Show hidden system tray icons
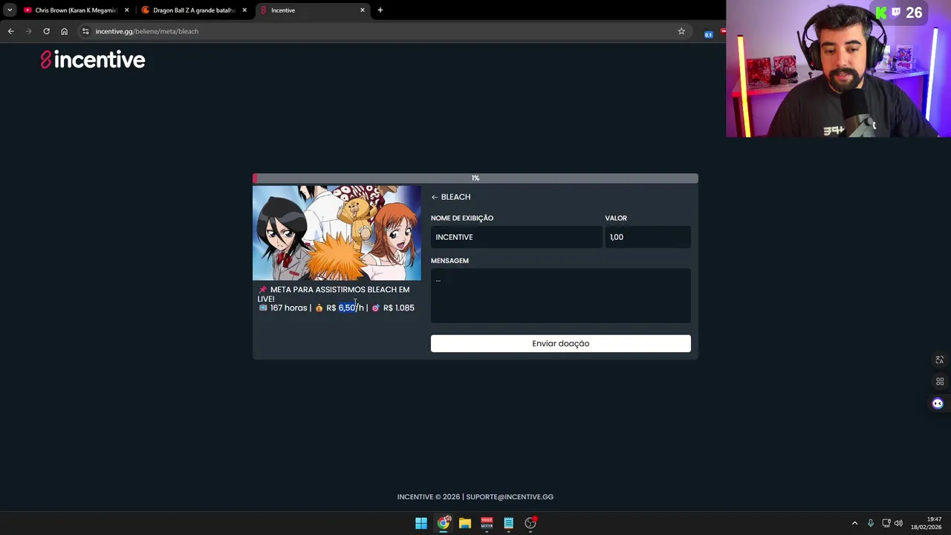The image size is (951, 535). pyautogui.click(x=854, y=523)
